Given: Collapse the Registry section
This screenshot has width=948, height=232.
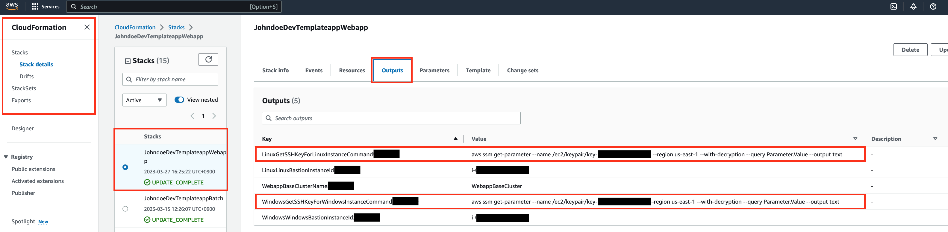Looking at the screenshot, I should pos(6,157).
